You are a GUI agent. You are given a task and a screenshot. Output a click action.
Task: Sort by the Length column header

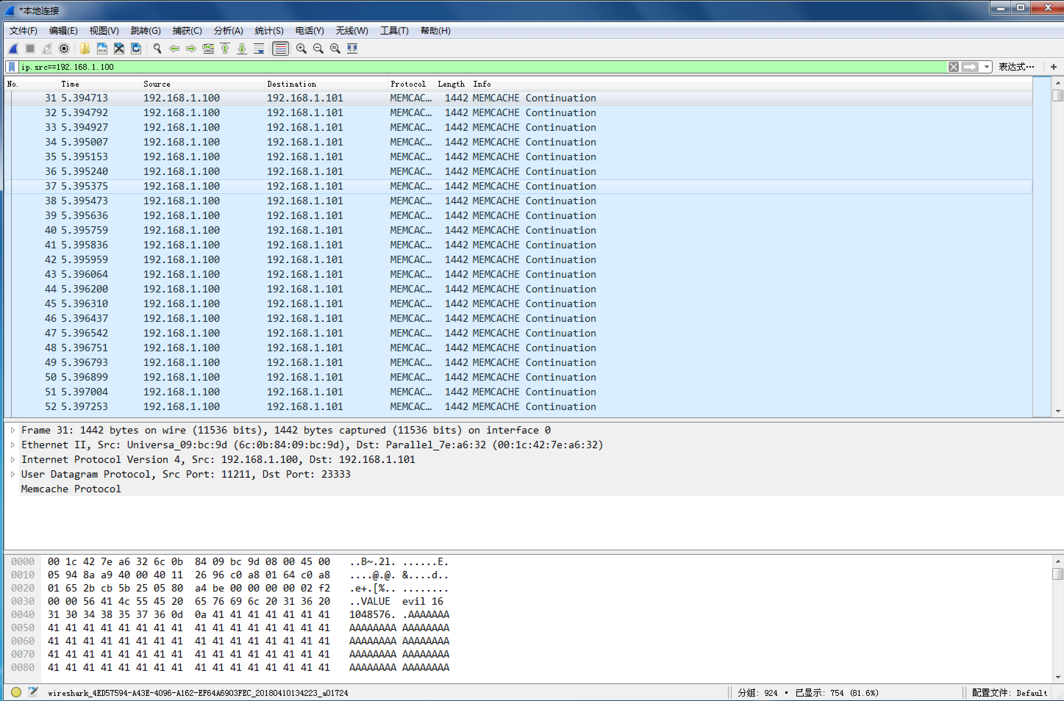point(453,84)
